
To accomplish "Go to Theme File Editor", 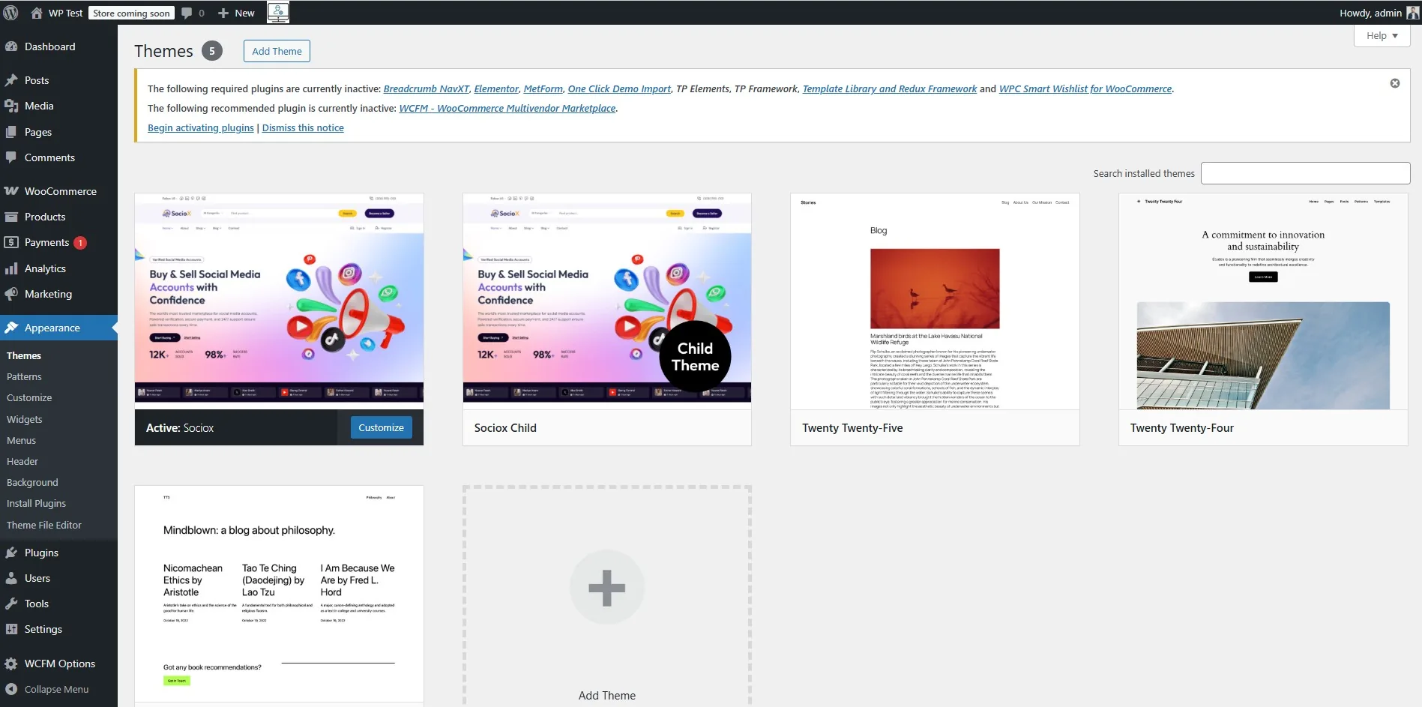I will click(44, 525).
